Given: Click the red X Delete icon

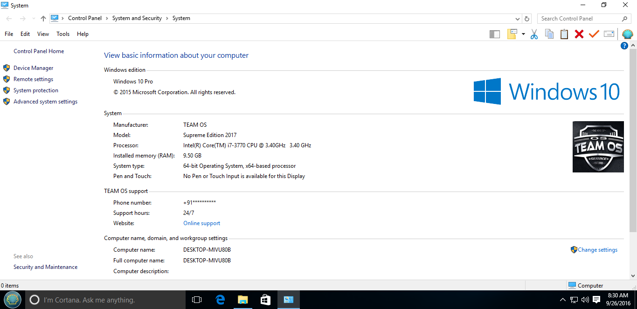Looking at the screenshot, I should pyautogui.click(x=579, y=34).
